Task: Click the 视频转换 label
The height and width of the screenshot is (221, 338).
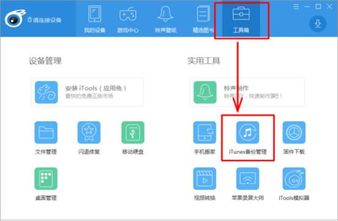Action: coord(204,198)
